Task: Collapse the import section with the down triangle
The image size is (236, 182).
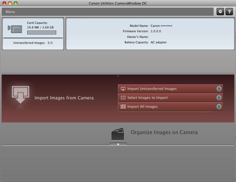Action: [118, 76]
